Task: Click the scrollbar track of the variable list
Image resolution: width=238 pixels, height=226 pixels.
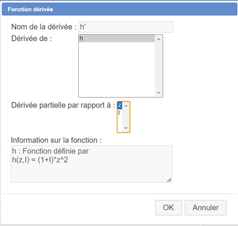Action: tap(126, 117)
